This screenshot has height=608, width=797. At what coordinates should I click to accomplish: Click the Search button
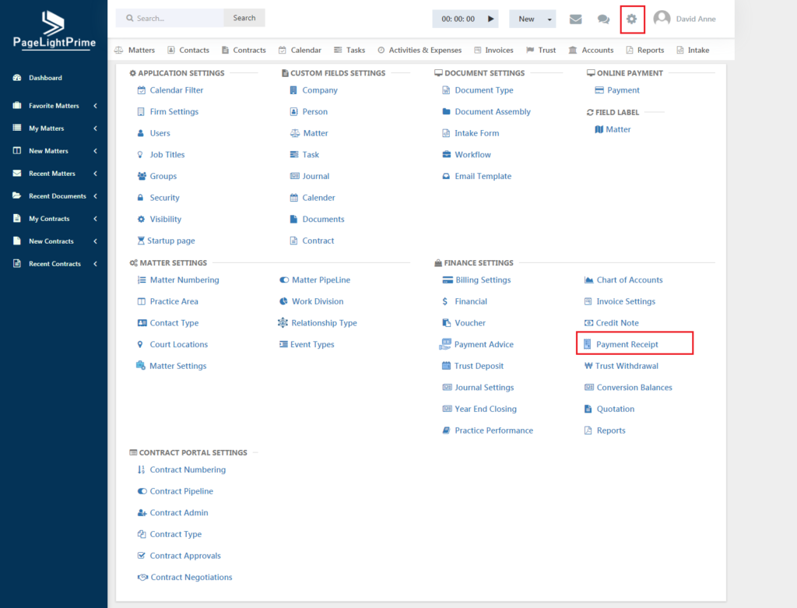click(x=244, y=18)
